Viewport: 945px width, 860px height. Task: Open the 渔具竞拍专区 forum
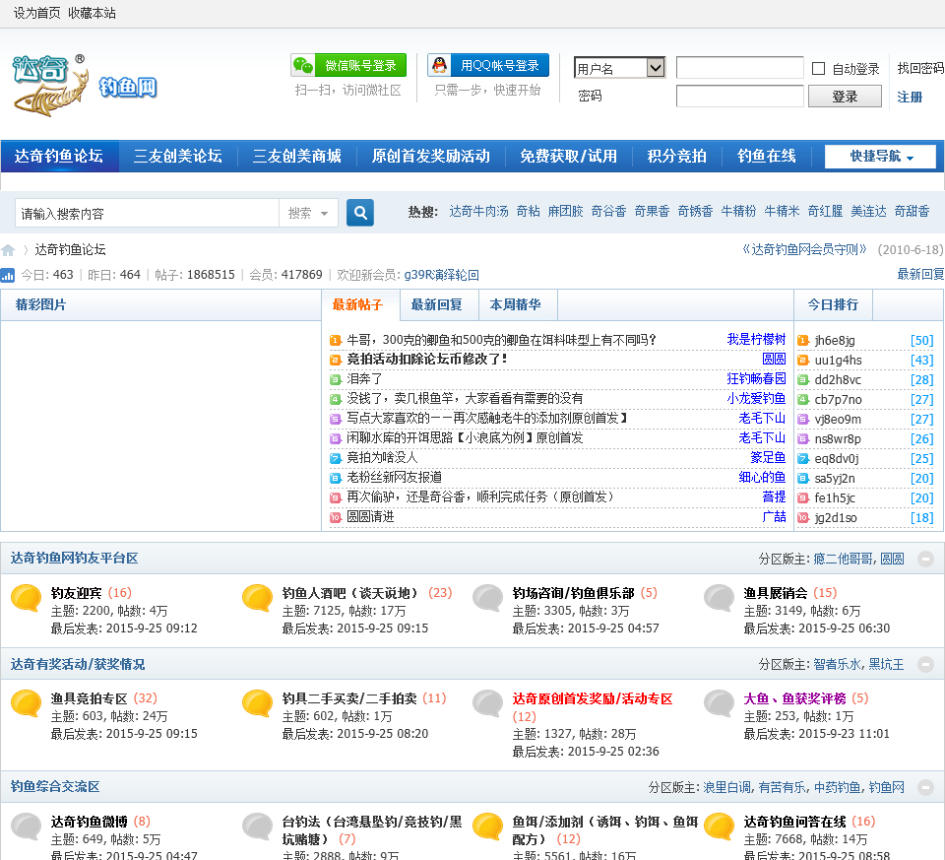pos(90,699)
